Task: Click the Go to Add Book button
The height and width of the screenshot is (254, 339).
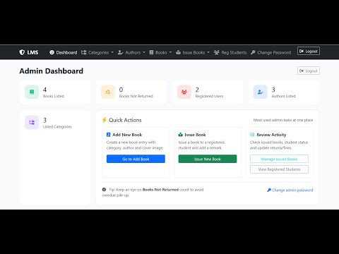Action: (136, 159)
